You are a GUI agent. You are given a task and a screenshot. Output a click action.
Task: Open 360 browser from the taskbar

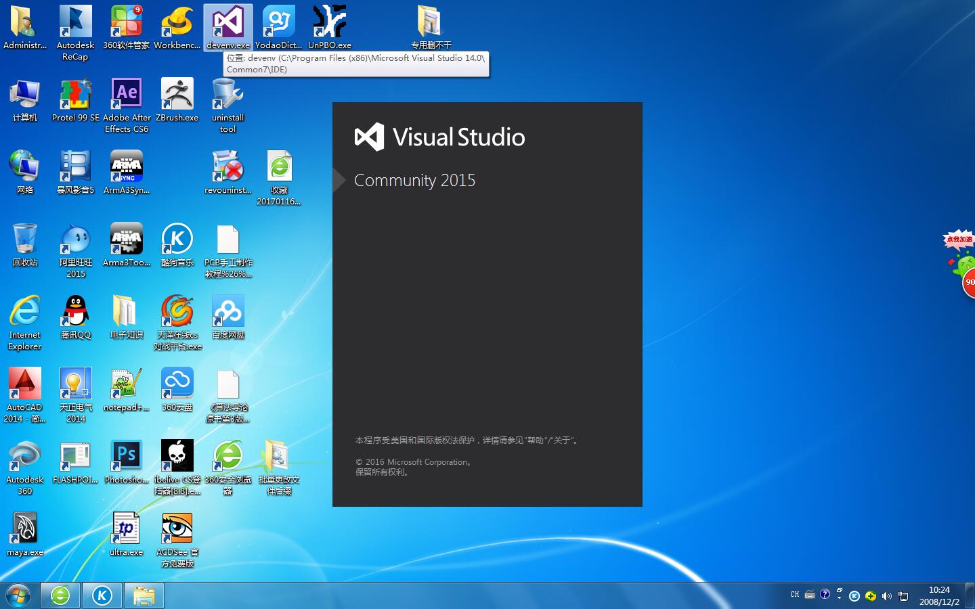(x=60, y=595)
